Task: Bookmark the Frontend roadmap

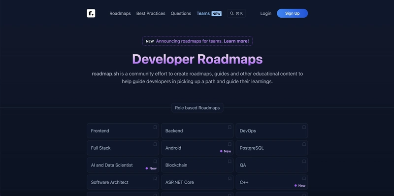Action: 155,127
